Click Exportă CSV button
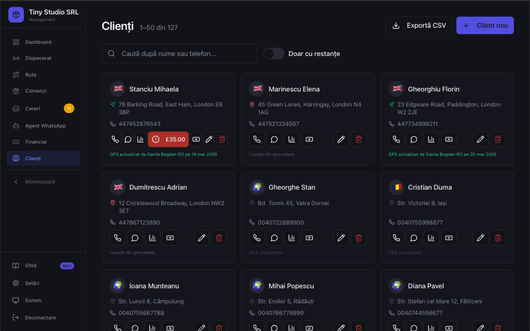The image size is (530, 331). tap(419, 26)
